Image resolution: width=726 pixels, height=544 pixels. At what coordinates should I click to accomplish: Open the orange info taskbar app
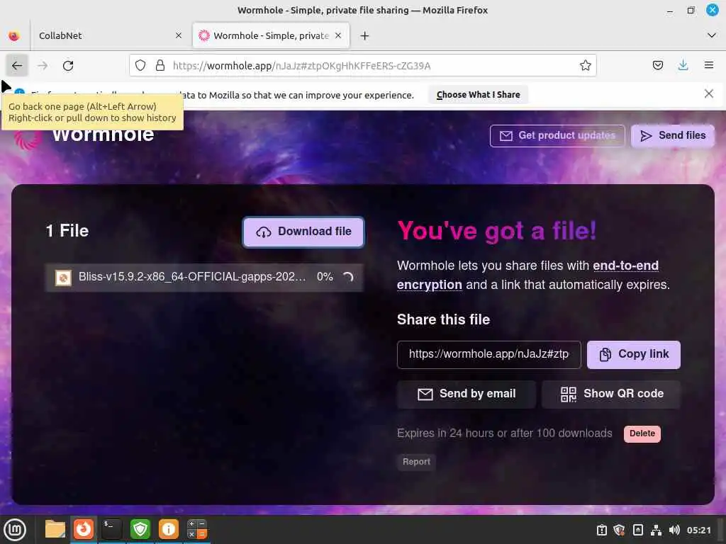[x=169, y=529]
